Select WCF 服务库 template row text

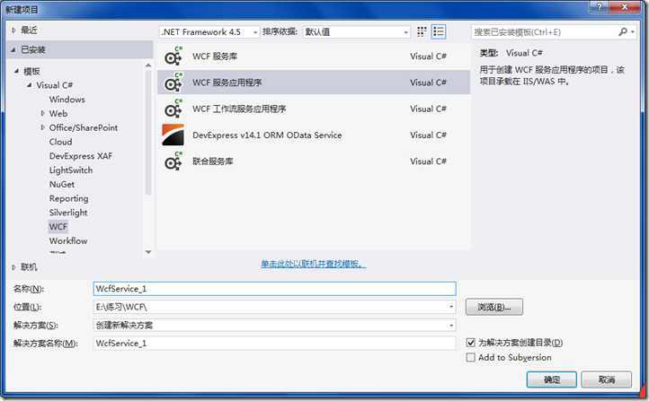215,57
